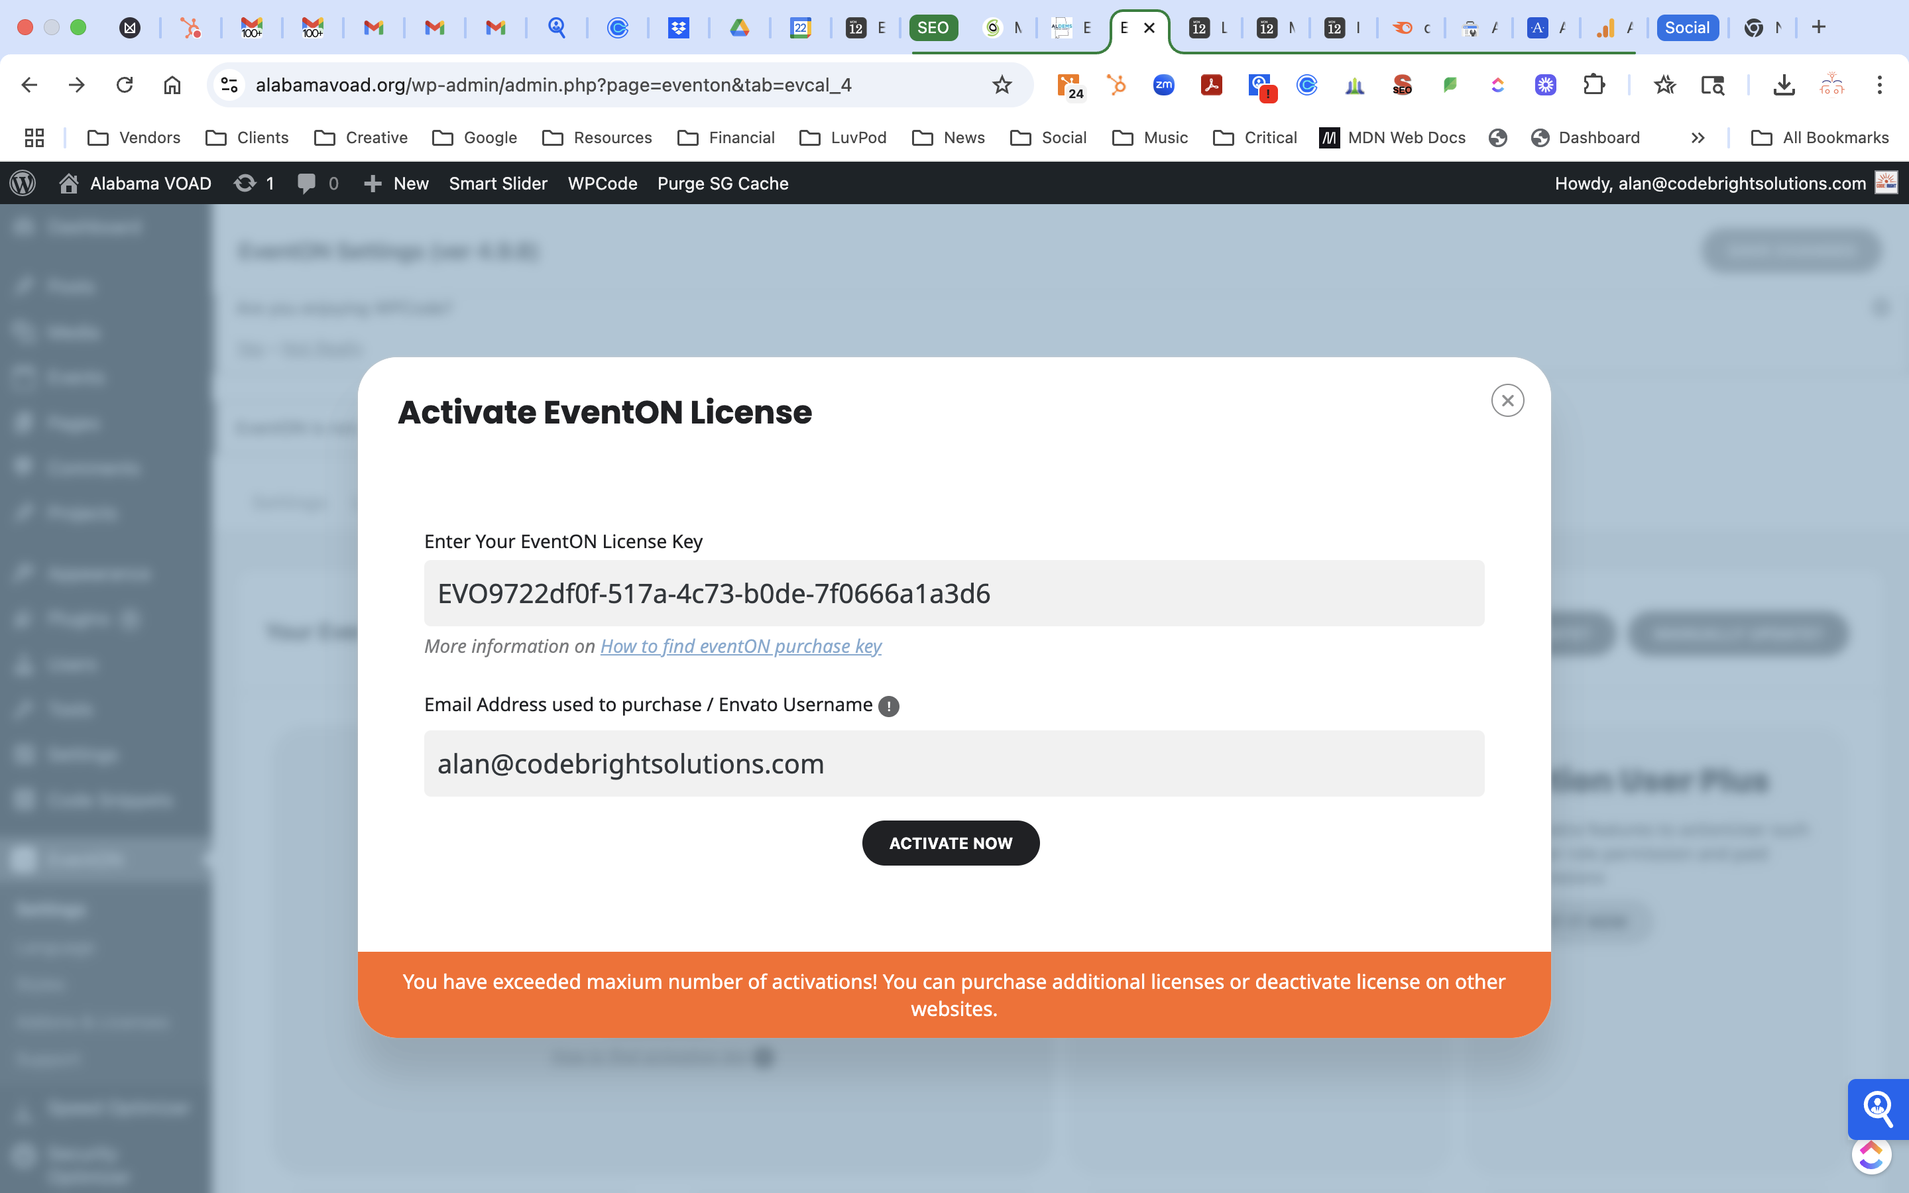Open the Creative bookmark folder
The height and width of the screenshot is (1193, 1909).
coord(361,138)
